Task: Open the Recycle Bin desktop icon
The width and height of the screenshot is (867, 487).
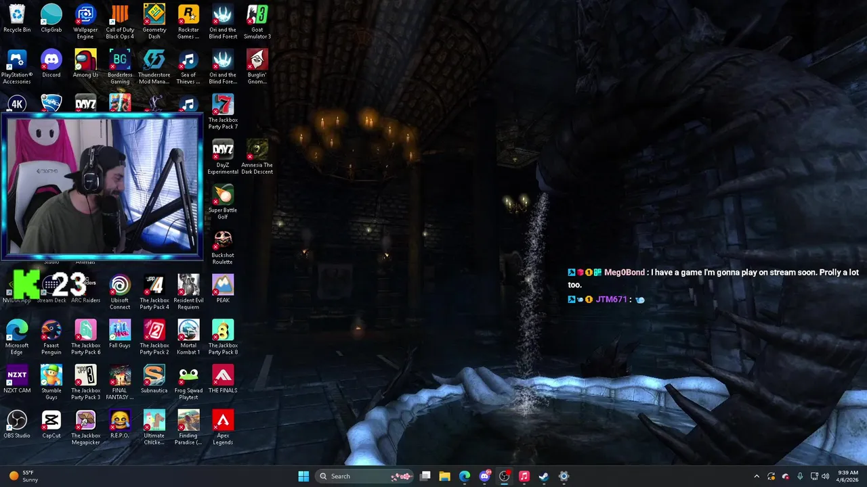Action: [x=17, y=19]
